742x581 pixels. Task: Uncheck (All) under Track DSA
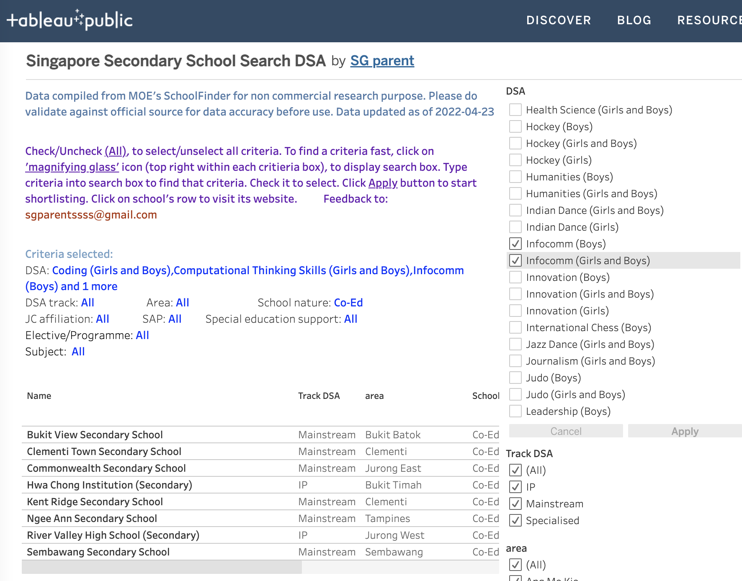515,470
